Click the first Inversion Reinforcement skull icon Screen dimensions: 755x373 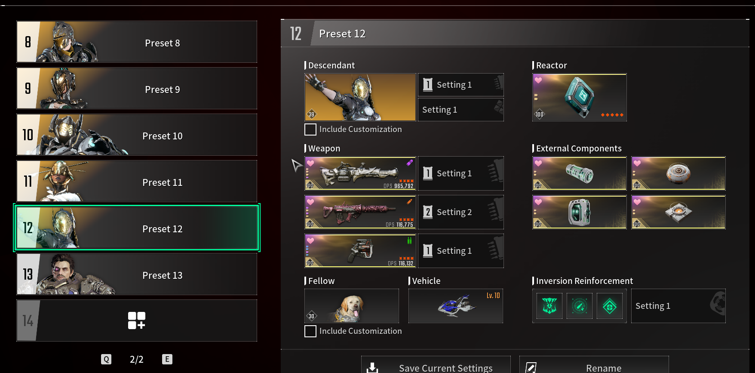click(x=549, y=306)
